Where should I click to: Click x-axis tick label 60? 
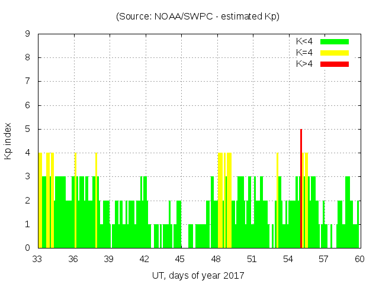tap(359, 259)
